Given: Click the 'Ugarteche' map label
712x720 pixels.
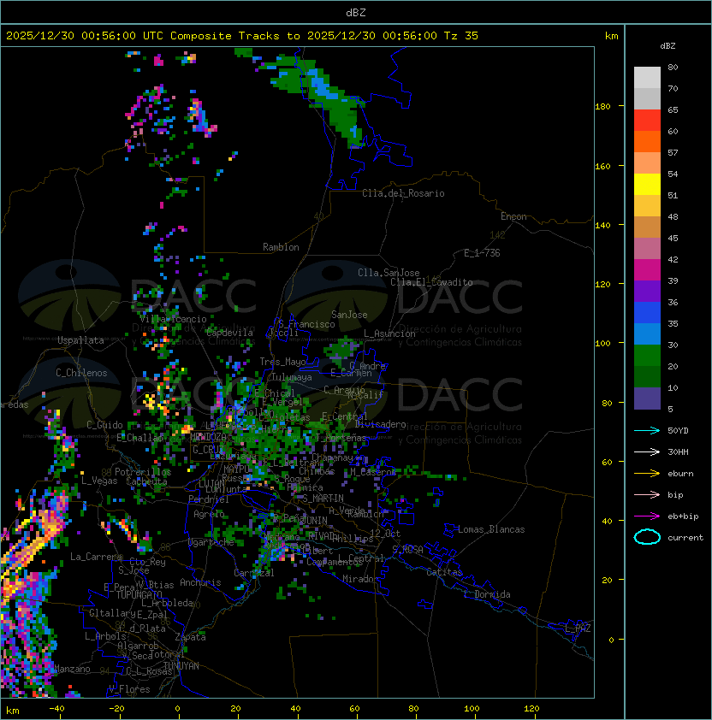Looking at the screenshot, I should coord(211,542).
